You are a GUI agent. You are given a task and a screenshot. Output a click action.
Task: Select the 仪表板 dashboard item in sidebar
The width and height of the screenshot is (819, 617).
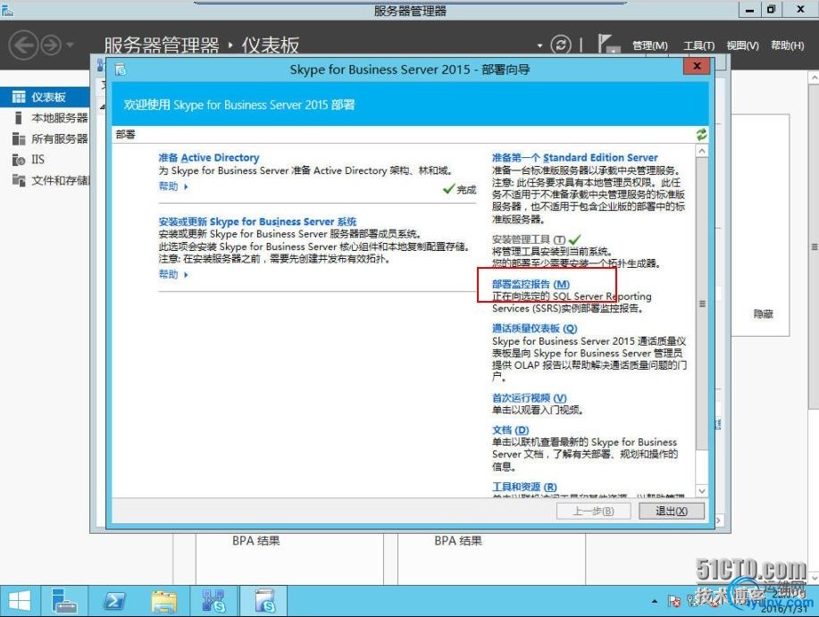[x=45, y=97]
